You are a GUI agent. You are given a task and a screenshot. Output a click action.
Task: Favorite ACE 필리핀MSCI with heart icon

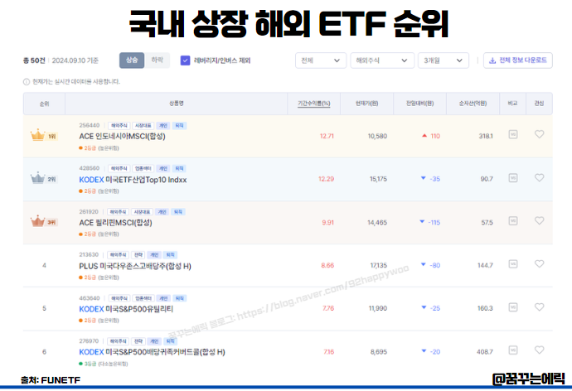click(539, 220)
